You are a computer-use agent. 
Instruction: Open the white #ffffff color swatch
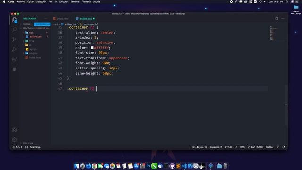(x=92, y=48)
